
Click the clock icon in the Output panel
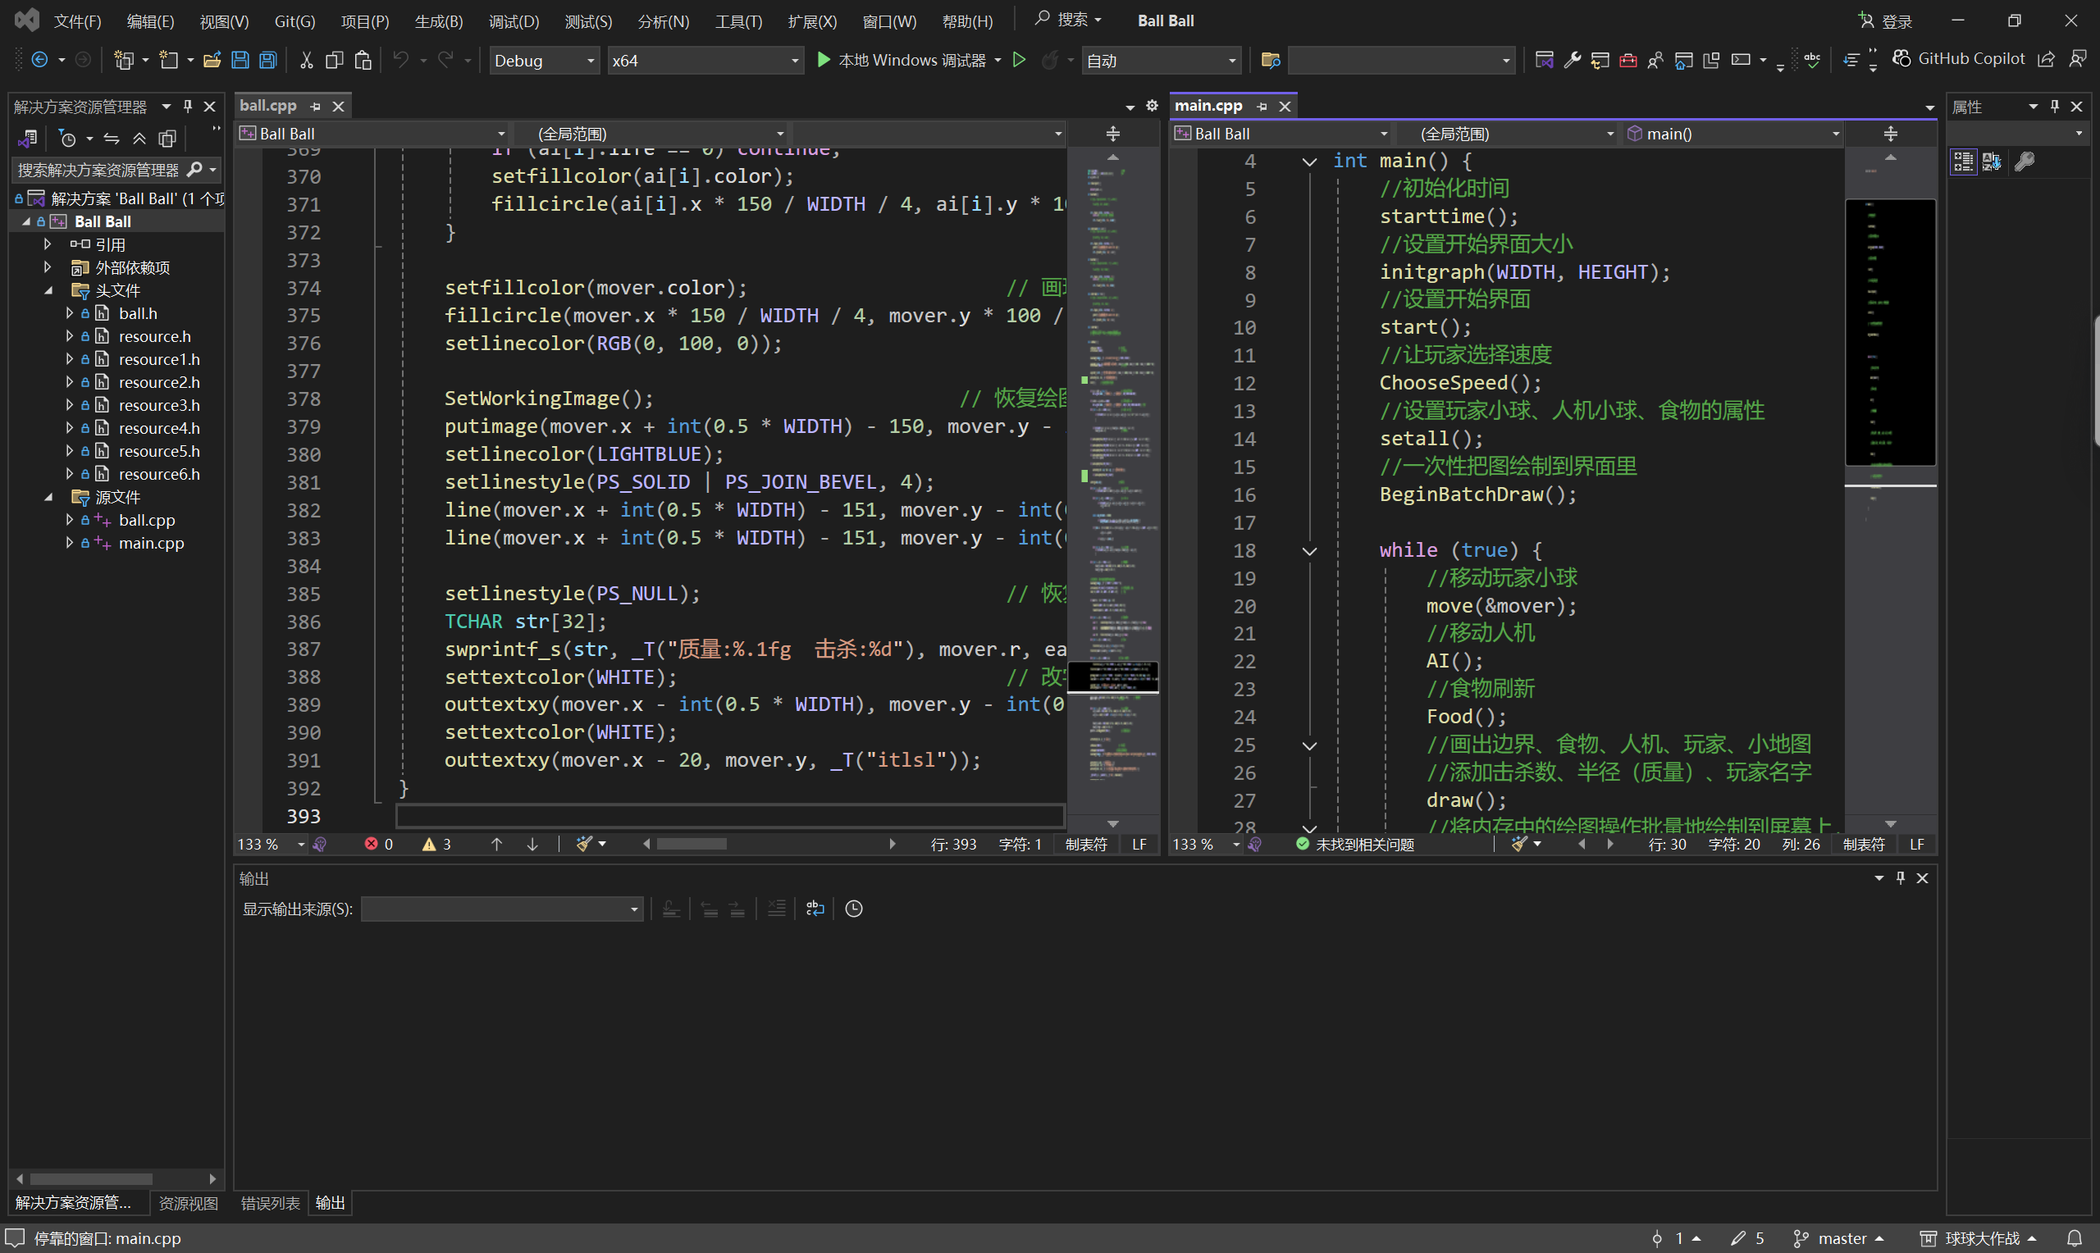[854, 909]
